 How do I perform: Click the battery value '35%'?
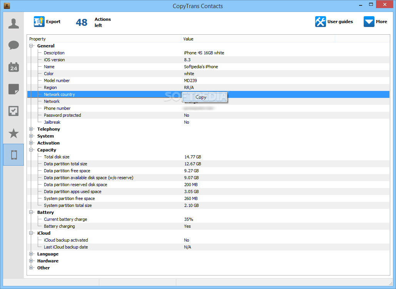189,219
